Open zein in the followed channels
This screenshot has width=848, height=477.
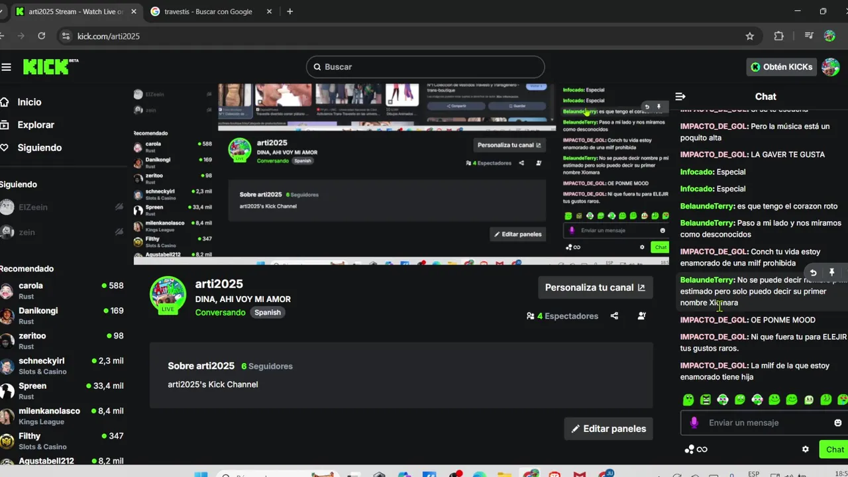point(62,233)
